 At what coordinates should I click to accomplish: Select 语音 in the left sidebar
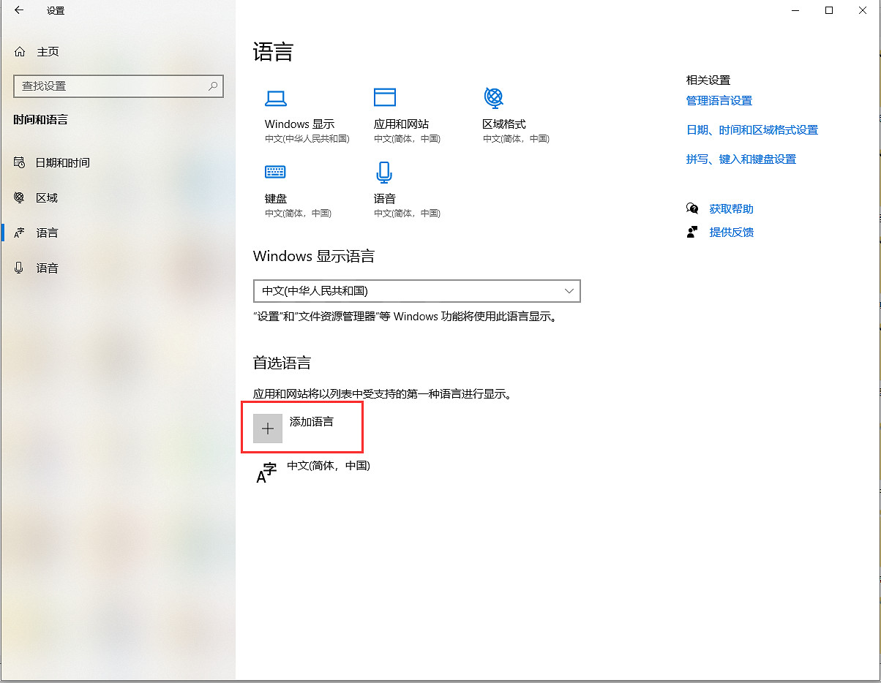click(47, 268)
